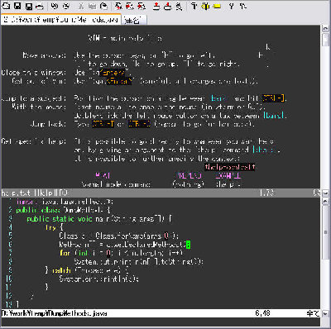The height and width of the screenshot is (329, 331).
Task: Click the cyan |bars| tag on the Jump to a subject line
Action: 219,98
